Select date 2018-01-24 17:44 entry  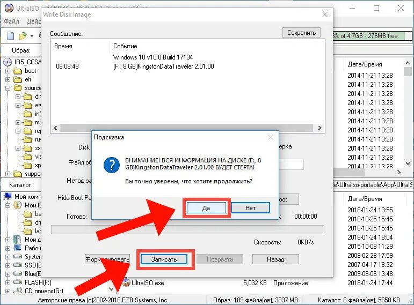click(370, 282)
